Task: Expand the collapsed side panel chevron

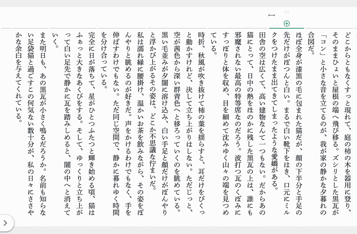Action: tap(6, 223)
